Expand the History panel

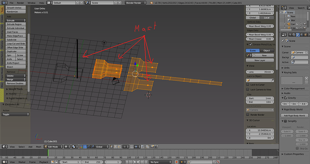[x=12, y=94]
